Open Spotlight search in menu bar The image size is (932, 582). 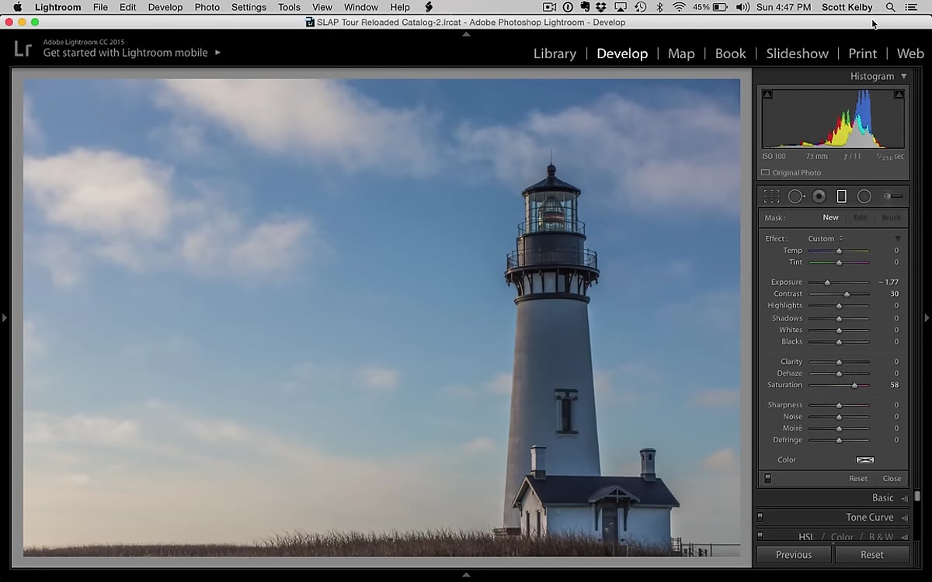tap(891, 7)
